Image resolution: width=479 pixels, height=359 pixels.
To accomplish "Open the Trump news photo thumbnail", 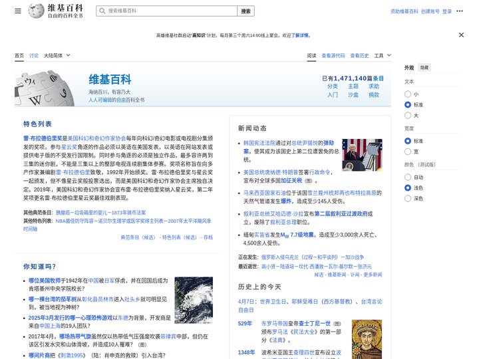I will [362, 155].
